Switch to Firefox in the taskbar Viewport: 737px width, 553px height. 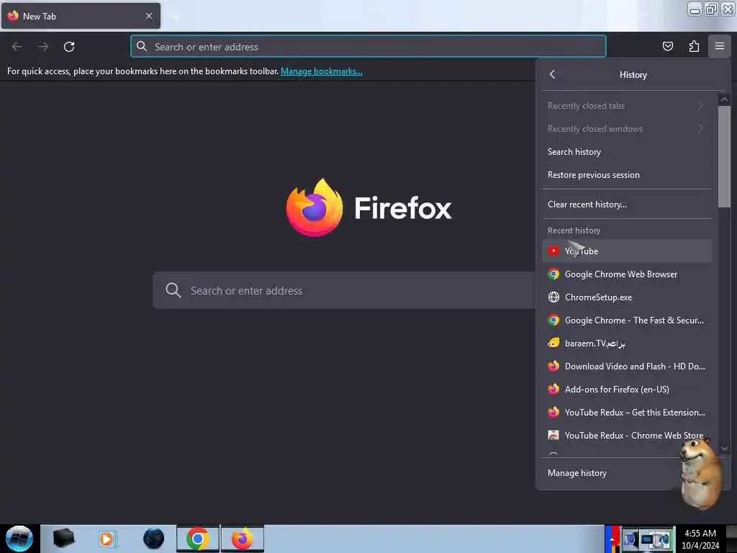pos(242,539)
